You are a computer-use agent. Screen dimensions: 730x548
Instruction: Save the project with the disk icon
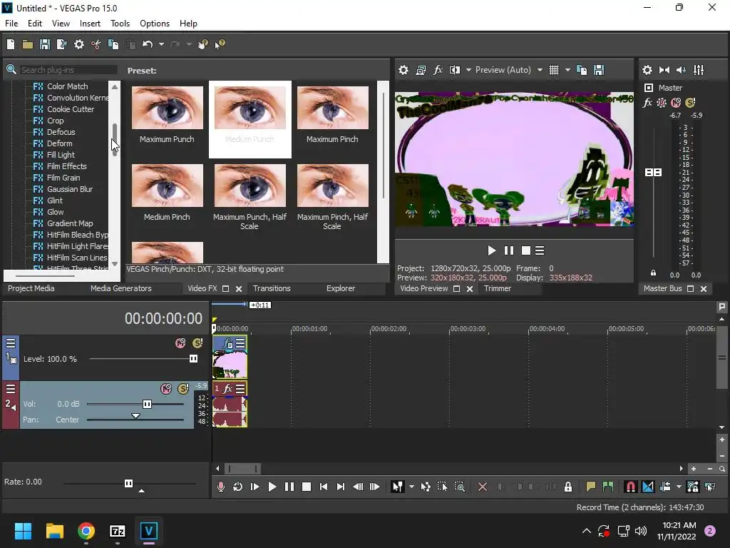point(45,44)
